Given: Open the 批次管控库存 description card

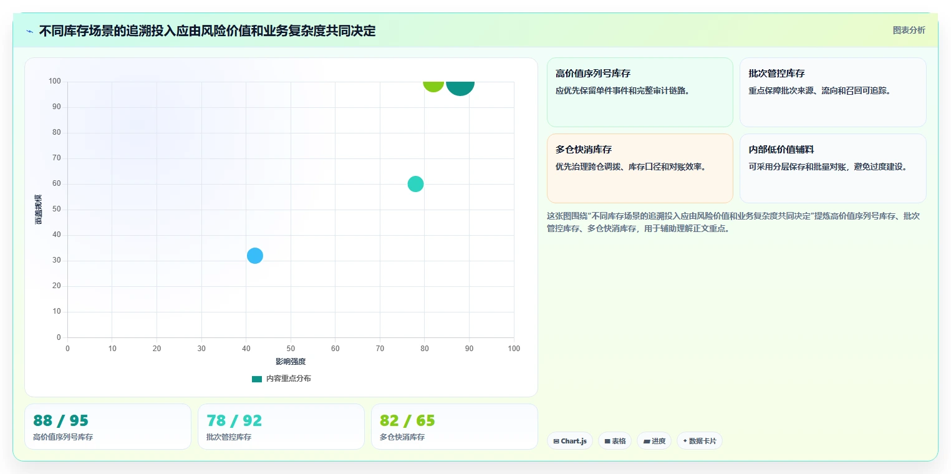Looking at the screenshot, I should [x=833, y=92].
